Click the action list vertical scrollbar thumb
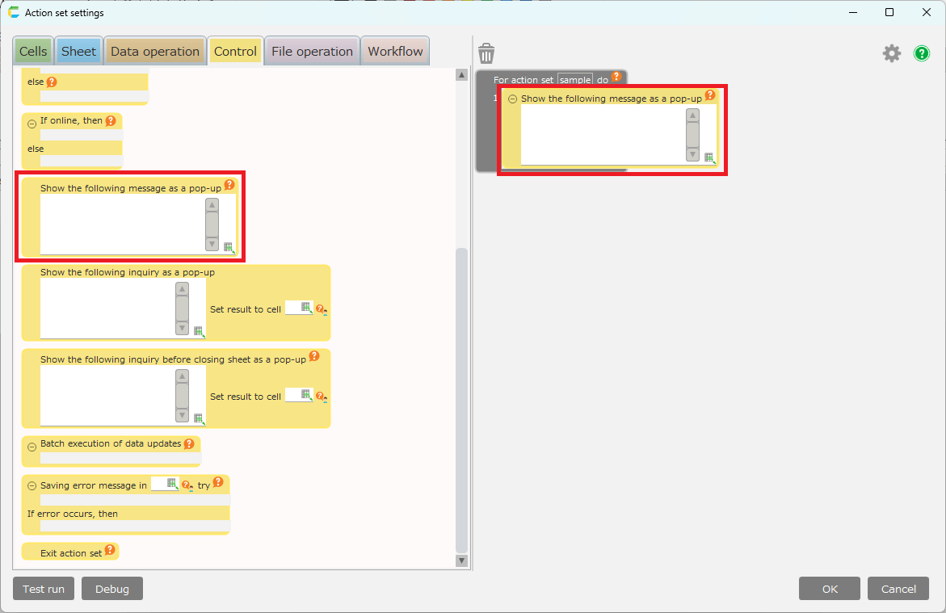 462,399
